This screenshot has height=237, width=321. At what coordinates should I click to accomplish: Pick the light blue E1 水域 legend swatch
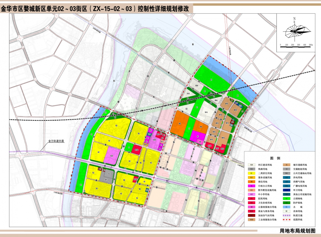(287, 207)
